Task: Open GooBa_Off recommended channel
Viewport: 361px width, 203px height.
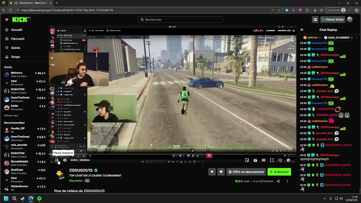Action: 25,130
